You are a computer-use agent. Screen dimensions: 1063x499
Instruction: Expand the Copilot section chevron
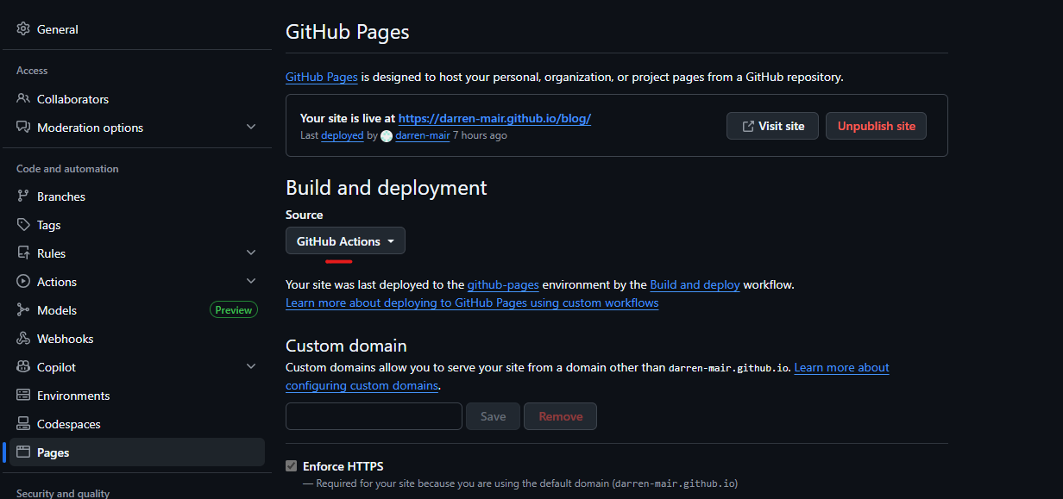pyautogui.click(x=251, y=367)
